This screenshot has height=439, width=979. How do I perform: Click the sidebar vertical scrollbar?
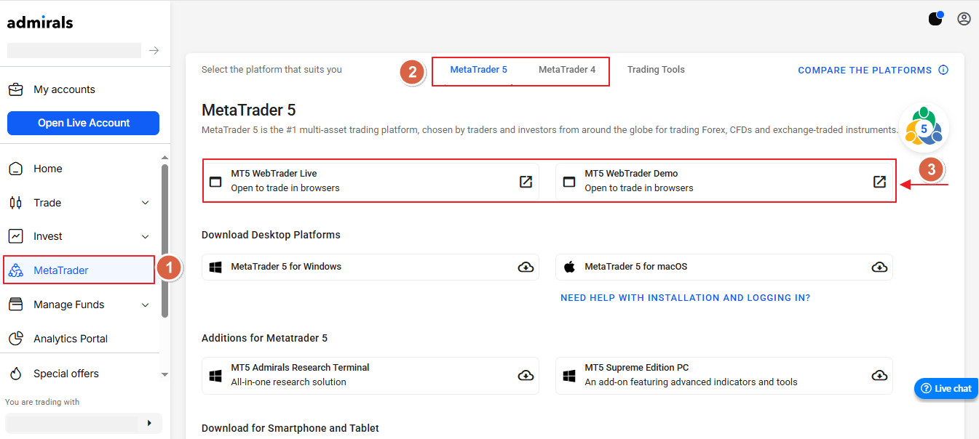pos(165,240)
